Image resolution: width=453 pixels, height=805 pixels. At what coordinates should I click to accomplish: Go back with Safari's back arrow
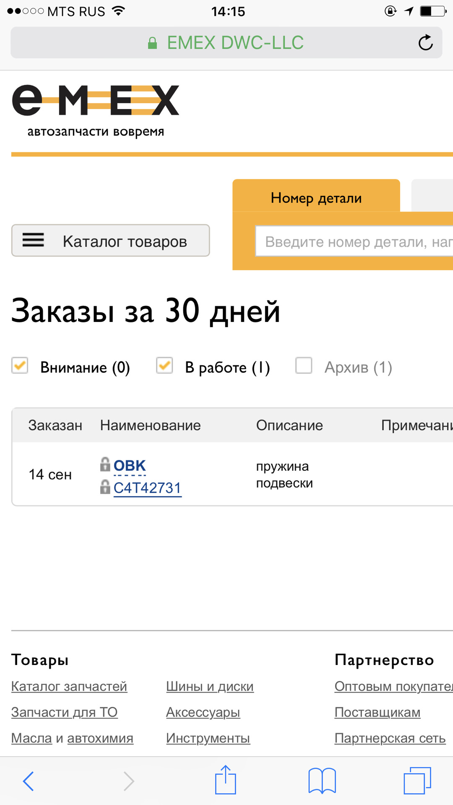29,781
